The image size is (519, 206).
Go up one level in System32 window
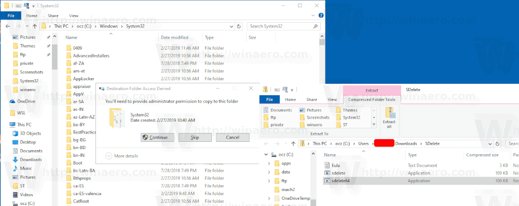coord(35,26)
